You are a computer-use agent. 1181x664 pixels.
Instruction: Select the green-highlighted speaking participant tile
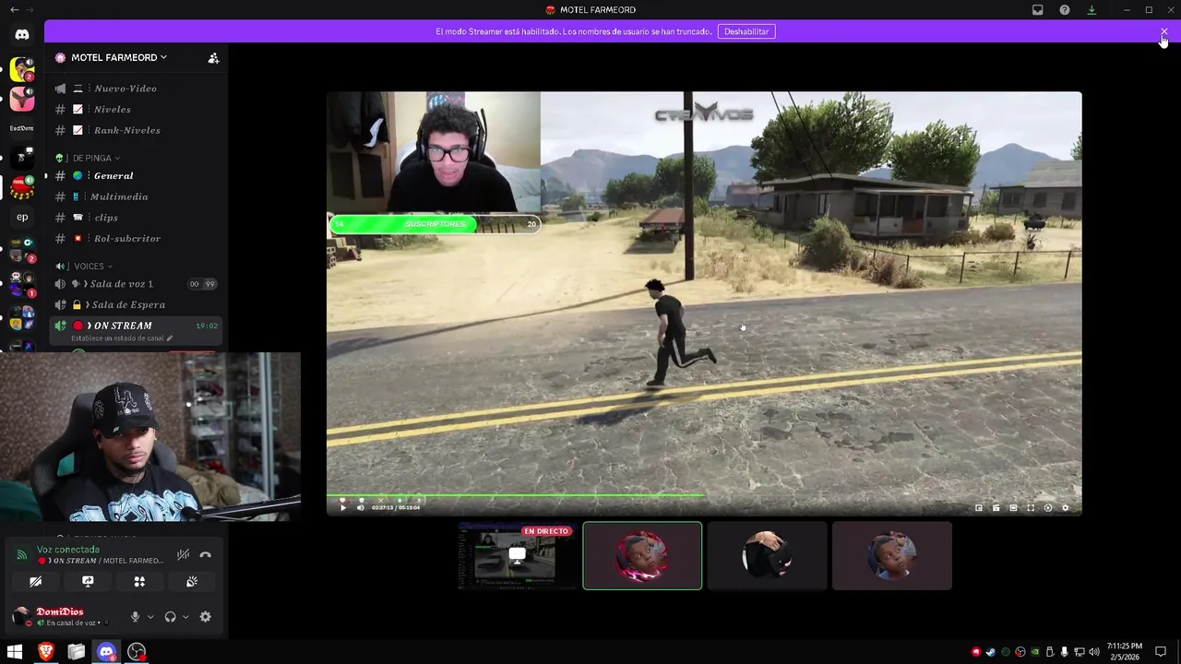point(642,556)
